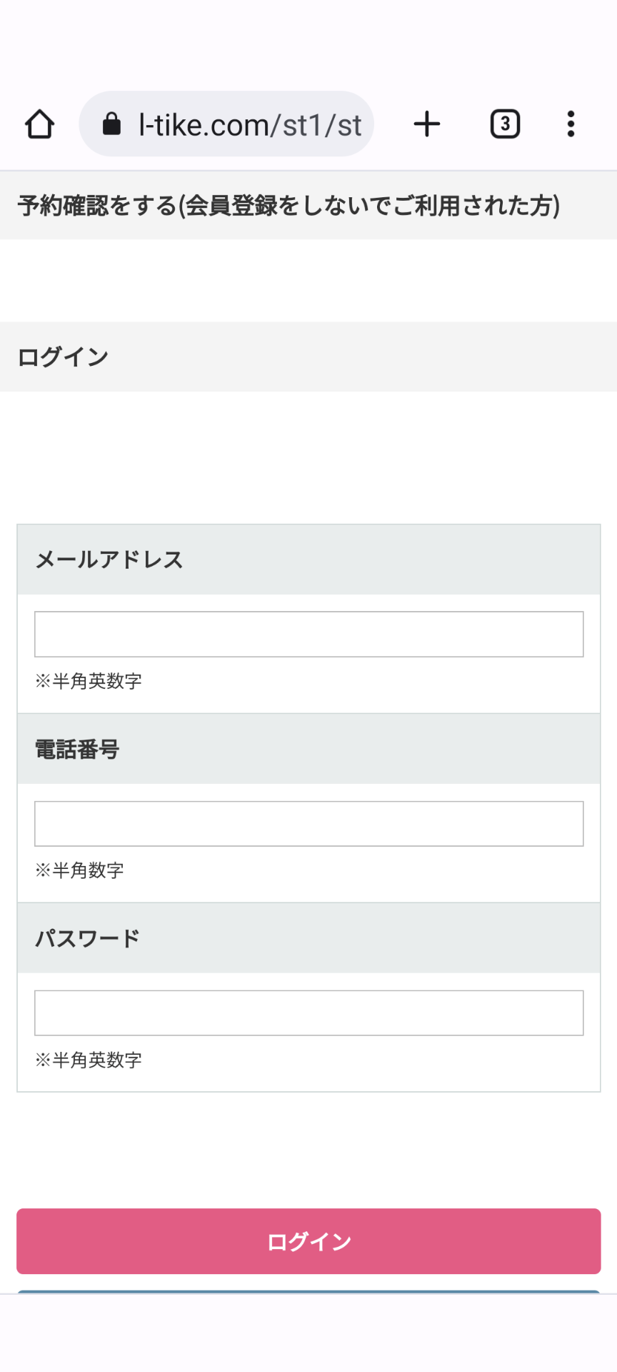Open the three-dot browser menu
Viewport: 617px width, 1372px height.
[x=571, y=124]
